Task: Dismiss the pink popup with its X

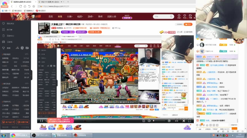Action: [72, 120]
